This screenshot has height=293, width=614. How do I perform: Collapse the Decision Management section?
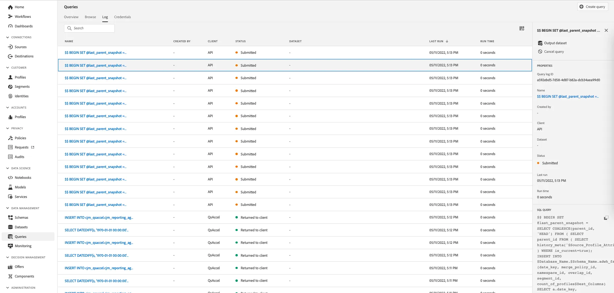coord(8,257)
